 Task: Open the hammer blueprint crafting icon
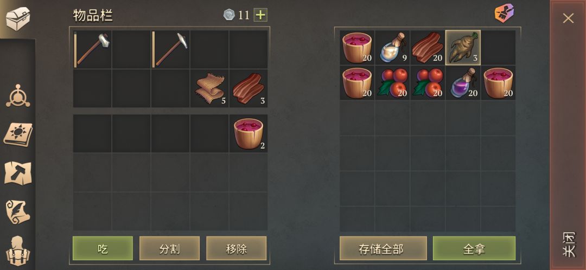tap(17, 172)
